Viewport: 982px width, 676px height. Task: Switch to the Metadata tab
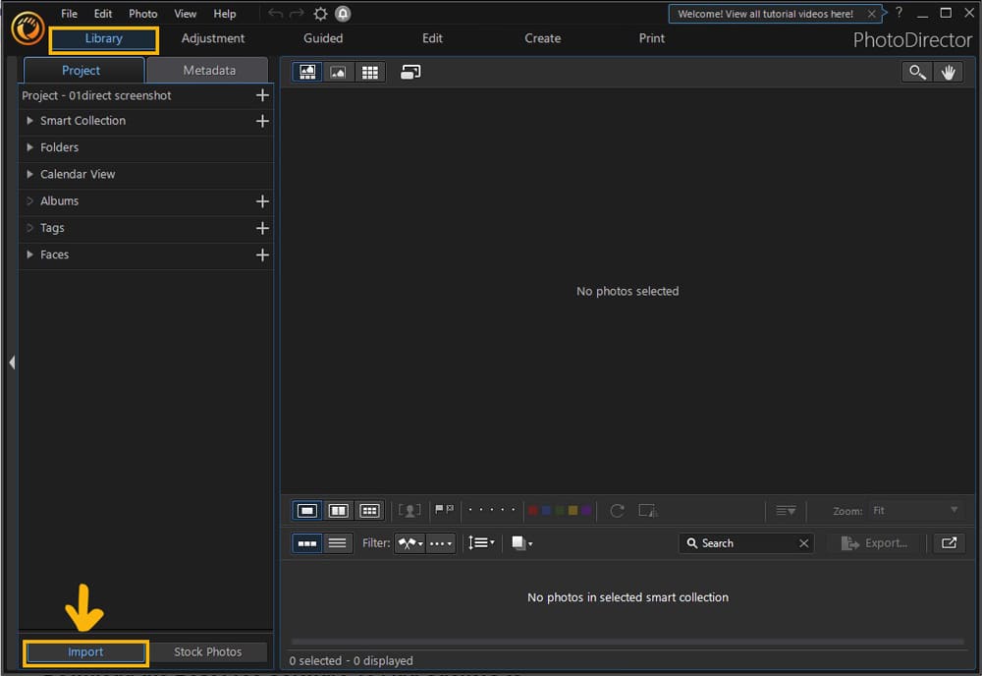206,70
